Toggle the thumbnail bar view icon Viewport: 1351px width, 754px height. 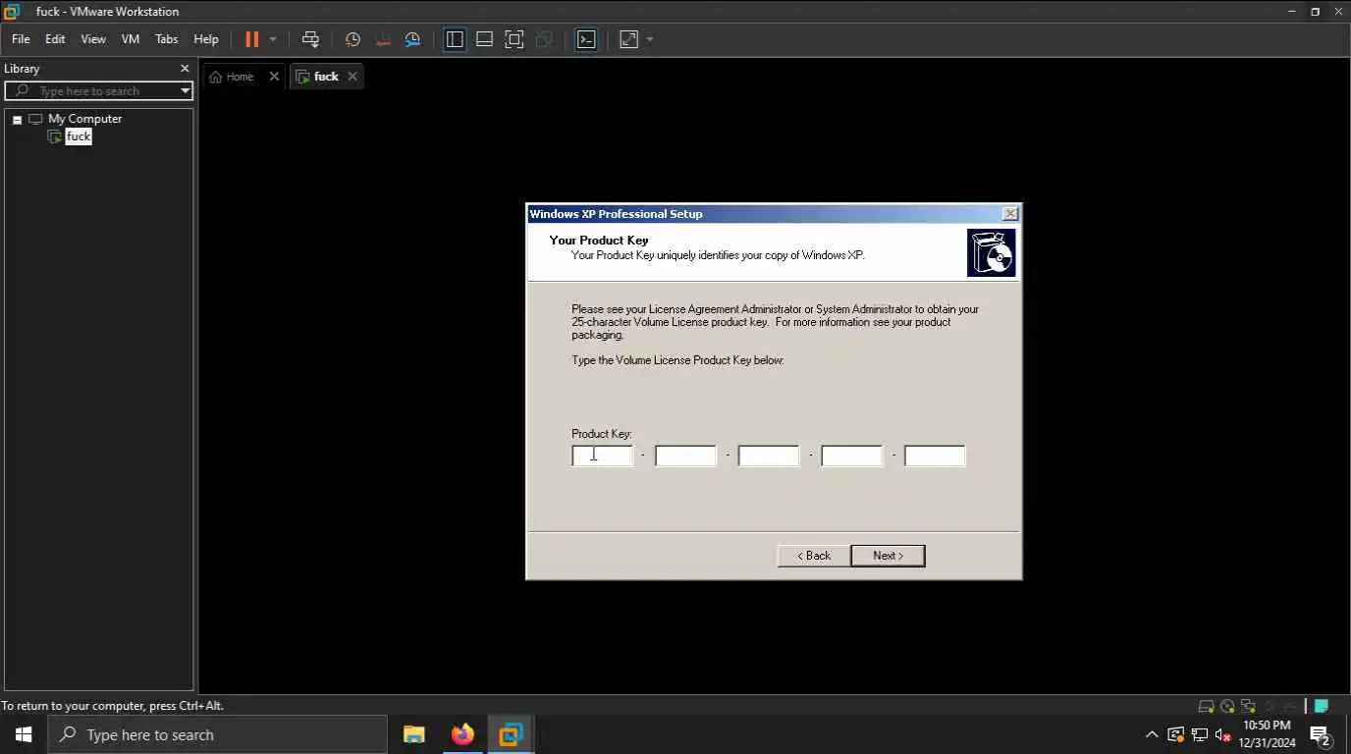point(484,39)
